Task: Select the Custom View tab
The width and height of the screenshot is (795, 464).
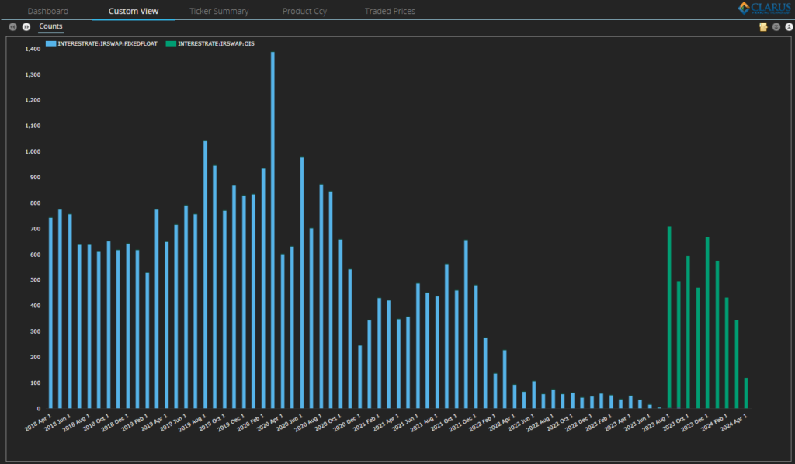Action: pyautogui.click(x=134, y=11)
